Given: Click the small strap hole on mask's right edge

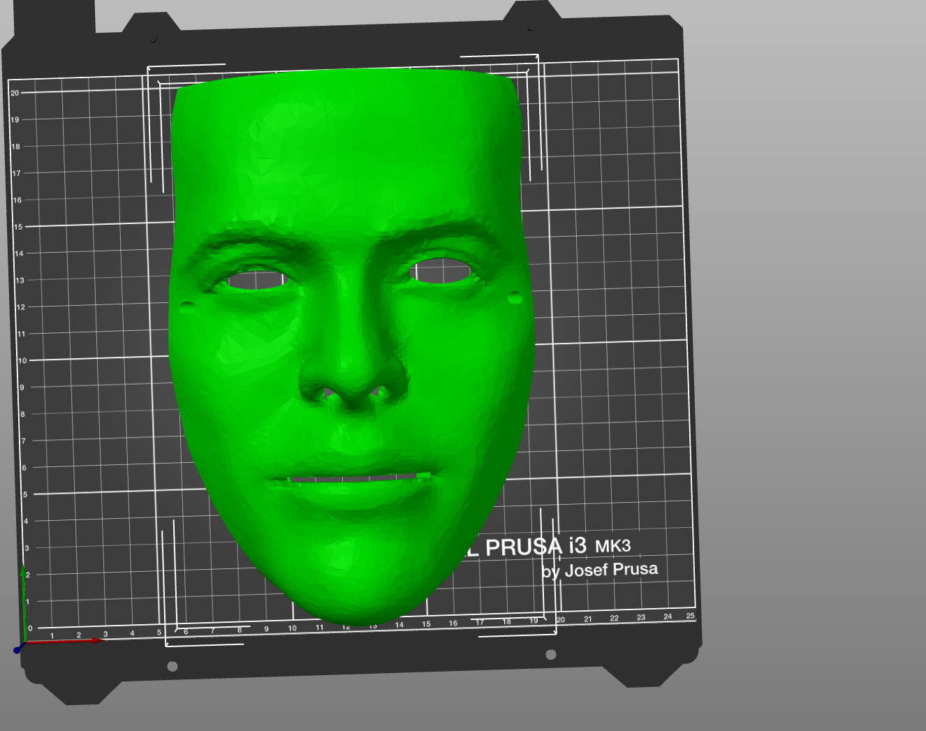Looking at the screenshot, I should click(515, 298).
